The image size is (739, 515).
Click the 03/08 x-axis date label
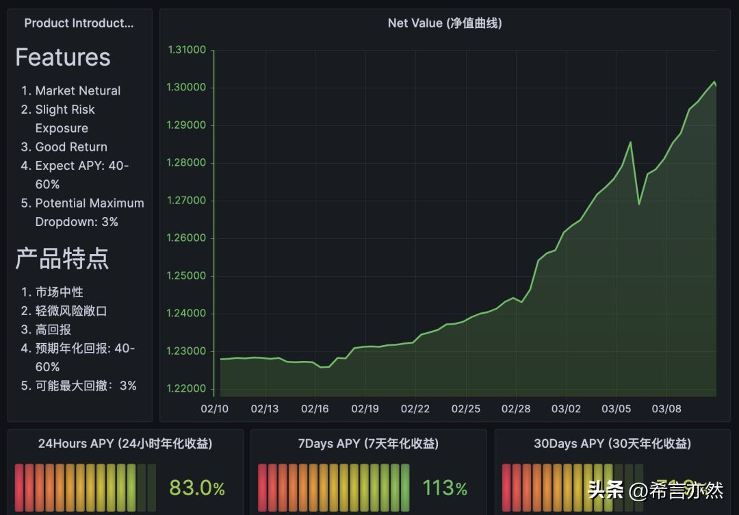(666, 409)
